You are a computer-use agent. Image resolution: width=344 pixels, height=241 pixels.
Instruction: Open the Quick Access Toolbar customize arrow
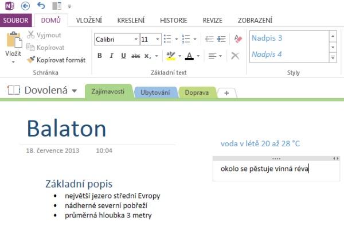(69, 6)
